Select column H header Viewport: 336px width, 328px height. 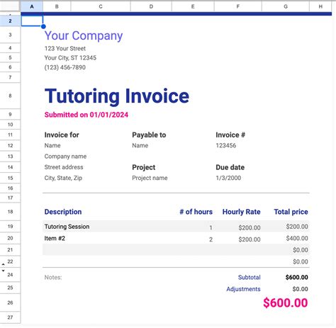click(320, 6)
